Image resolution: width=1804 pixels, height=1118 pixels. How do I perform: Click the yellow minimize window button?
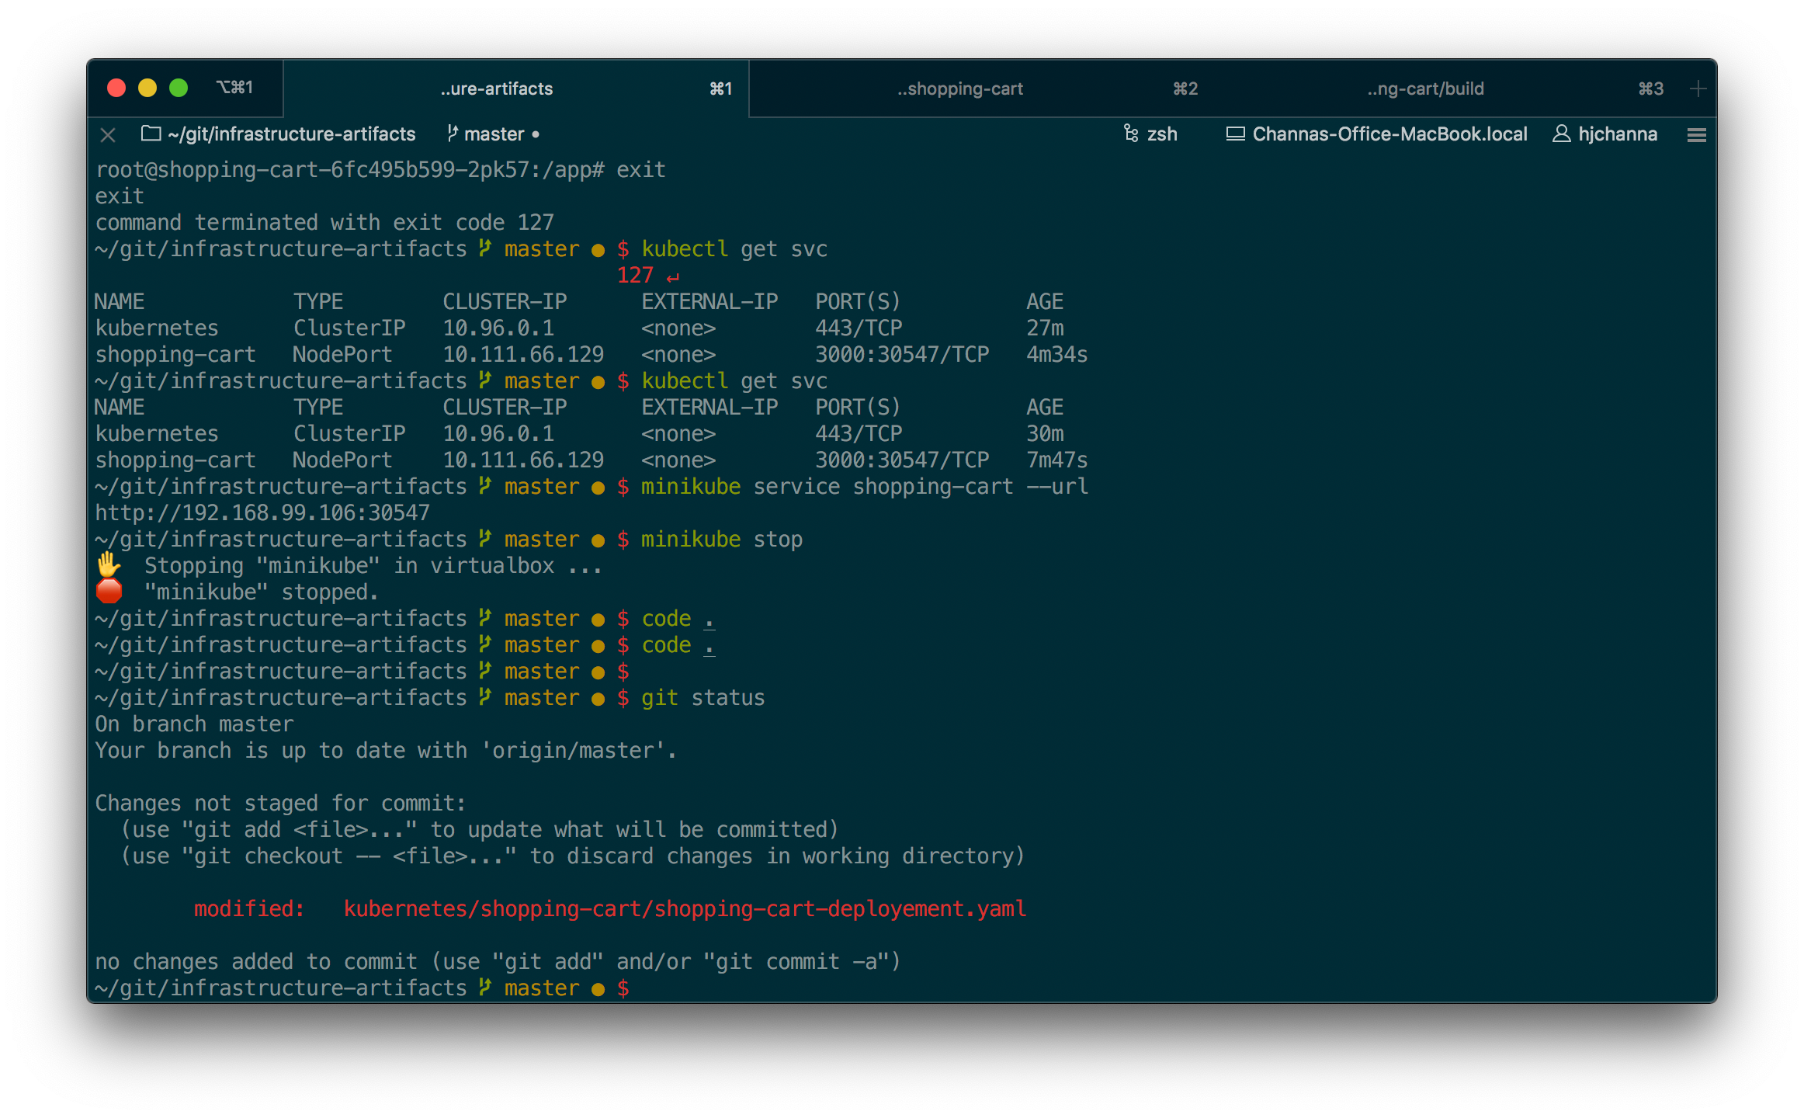[x=147, y=88]
